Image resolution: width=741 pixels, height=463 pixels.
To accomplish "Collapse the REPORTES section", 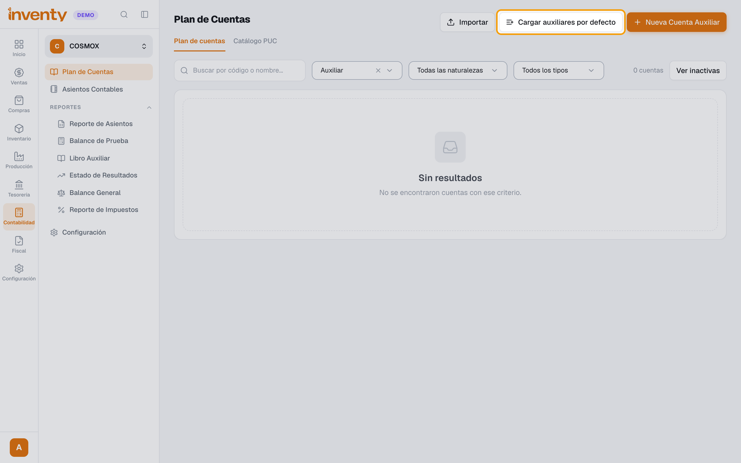I will click(149, 108).
